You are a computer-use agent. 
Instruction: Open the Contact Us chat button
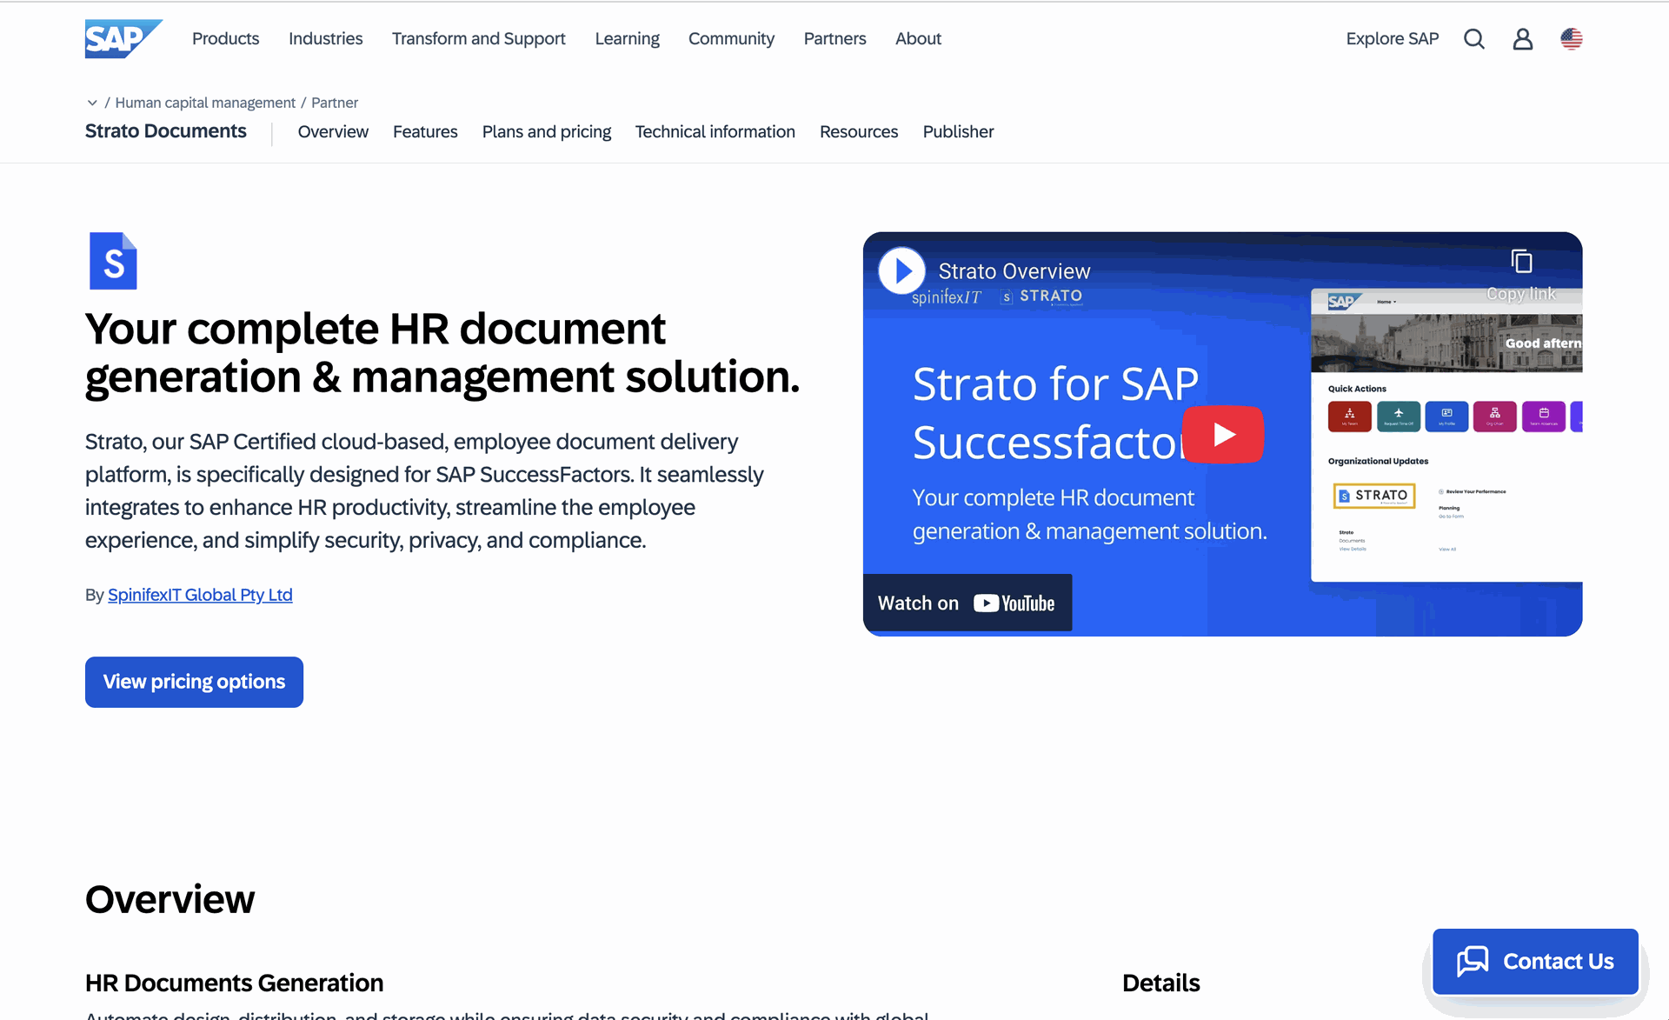point(1535,961)
